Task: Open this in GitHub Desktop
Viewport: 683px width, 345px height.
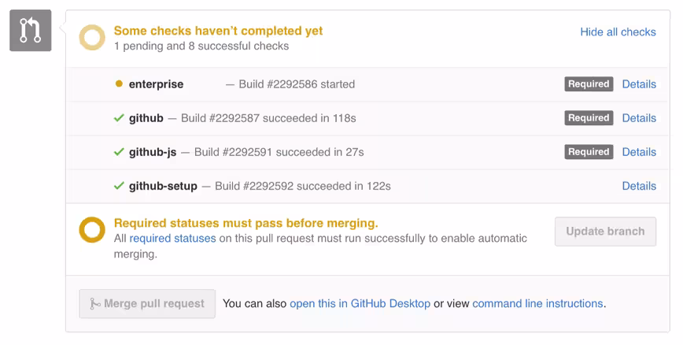Action: point(360,303)
